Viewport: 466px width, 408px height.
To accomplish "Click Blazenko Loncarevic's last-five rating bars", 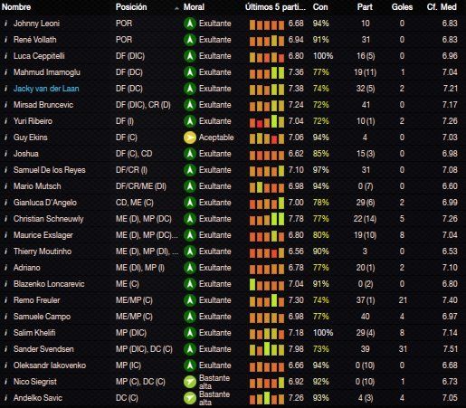I will tap(267, 284).
